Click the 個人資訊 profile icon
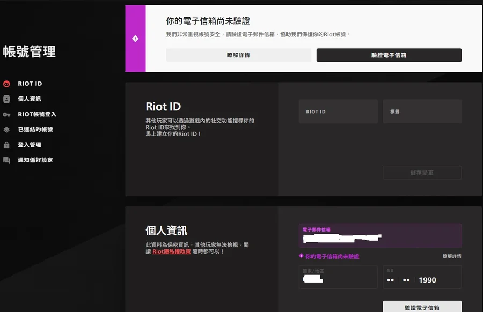 (x=6, y=99)
